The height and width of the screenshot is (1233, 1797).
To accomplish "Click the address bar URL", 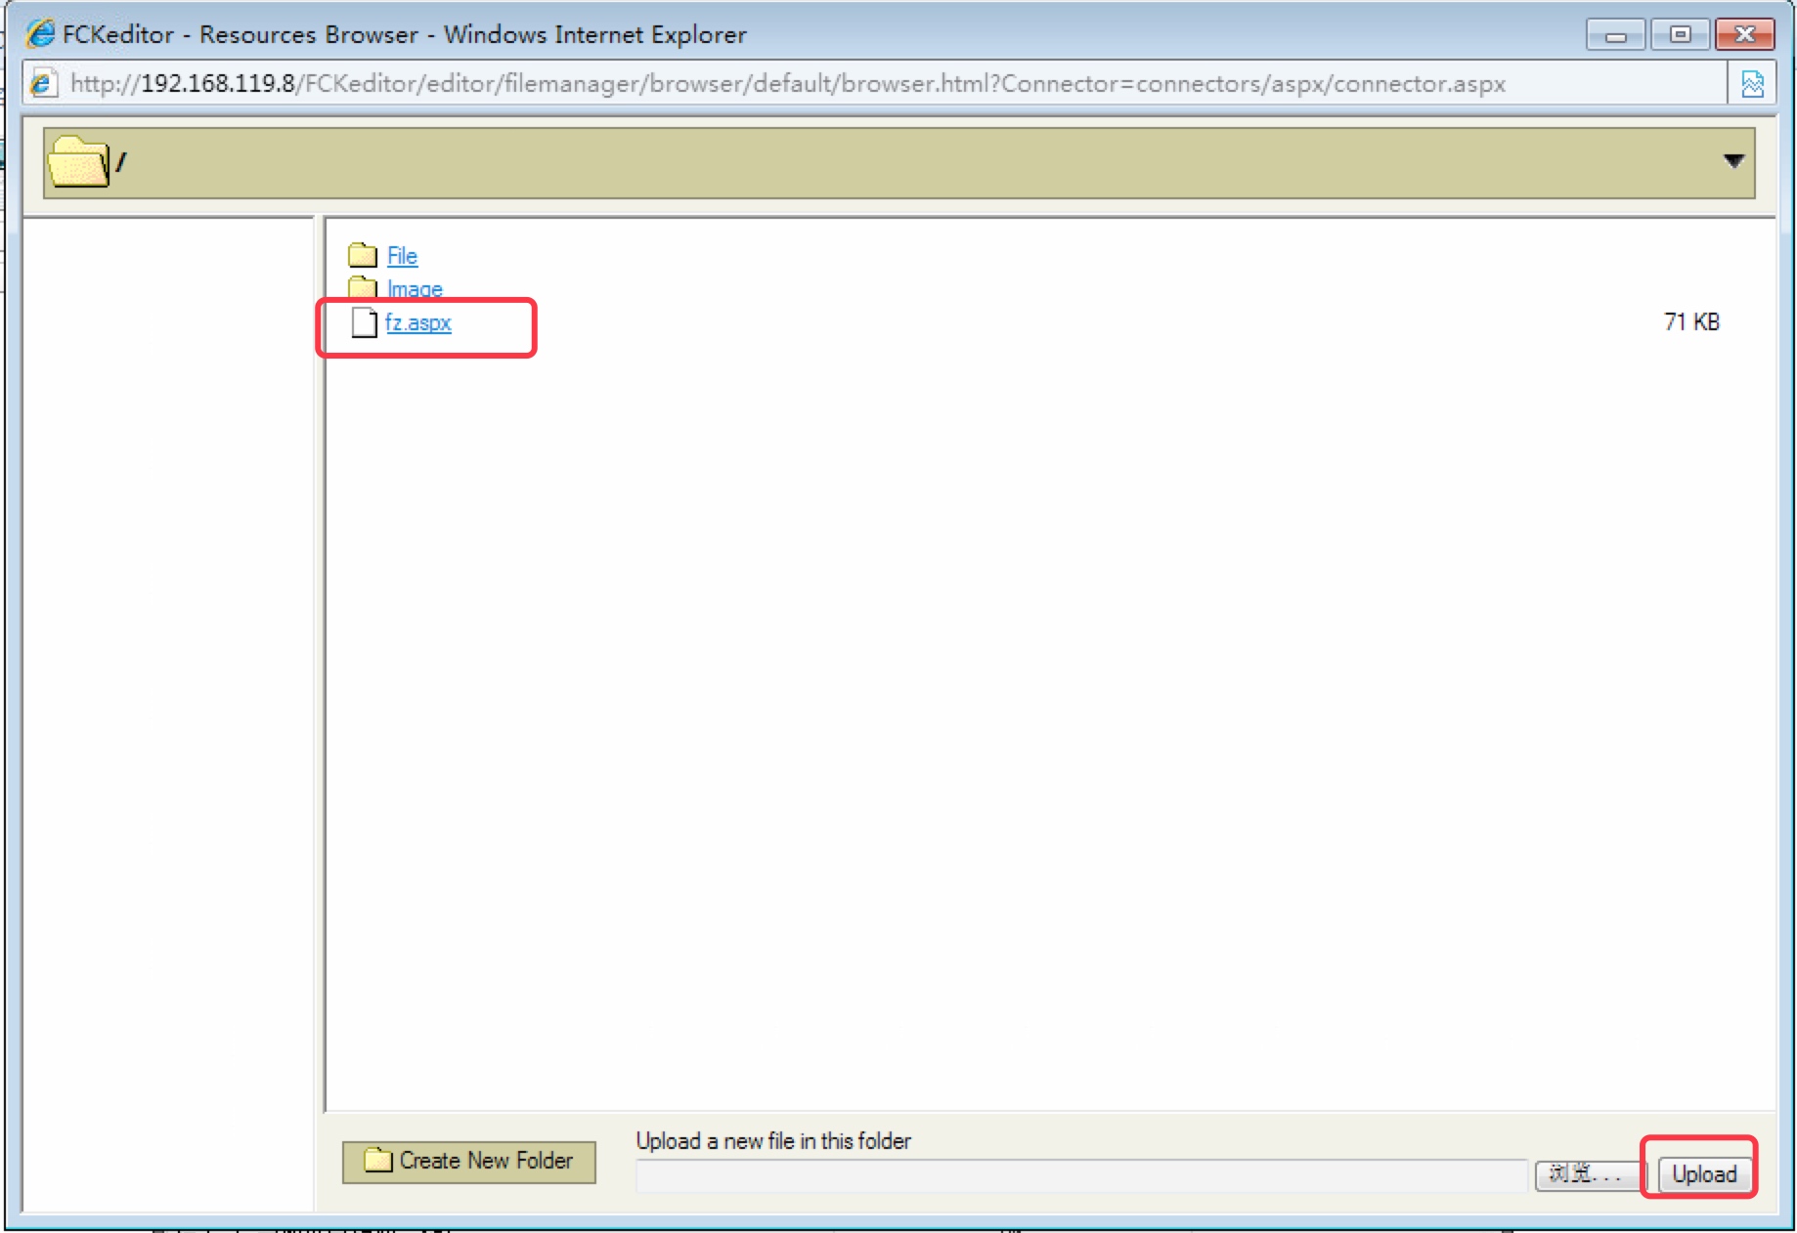I will (x=788, y=84).
